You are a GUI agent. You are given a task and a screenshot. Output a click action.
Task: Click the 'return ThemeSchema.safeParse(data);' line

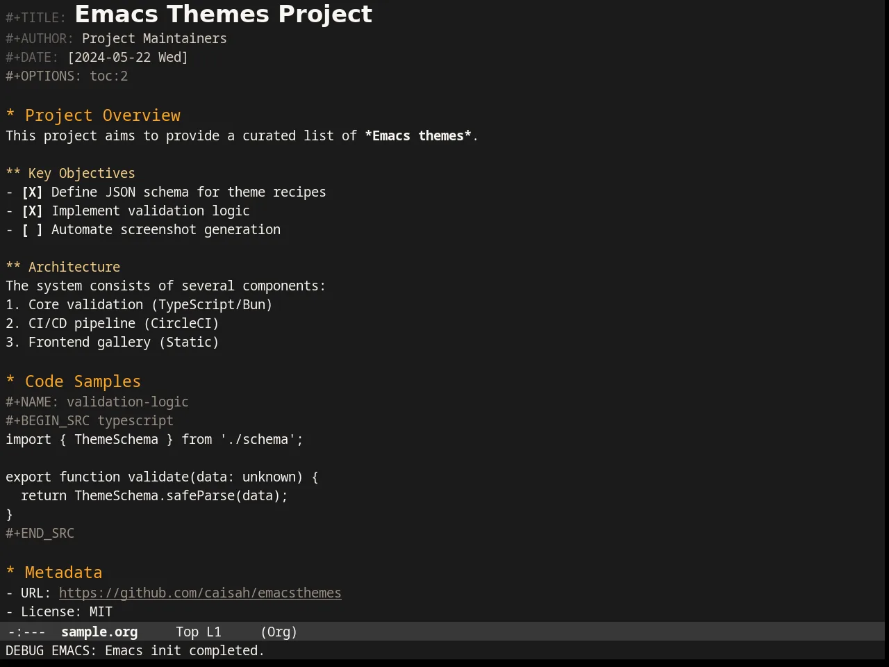coord(154,495)
